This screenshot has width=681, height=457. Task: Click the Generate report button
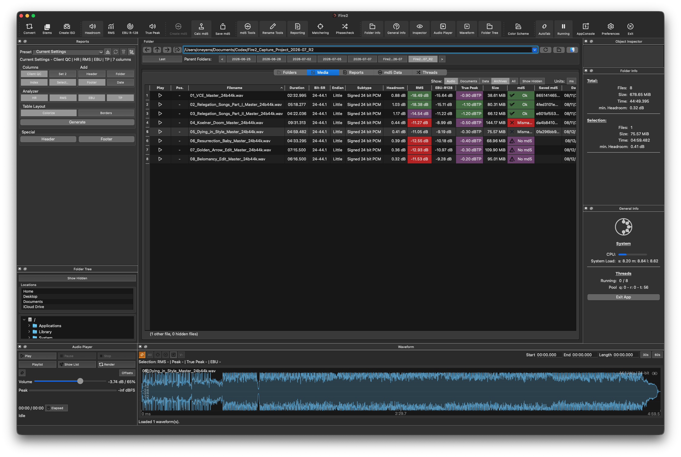coord(77,122)
